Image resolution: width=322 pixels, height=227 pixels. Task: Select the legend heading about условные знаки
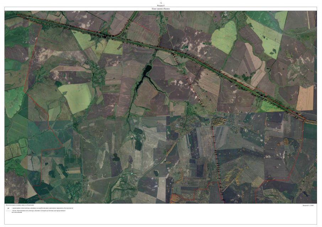pyautogui.click(x=20, y=205)
